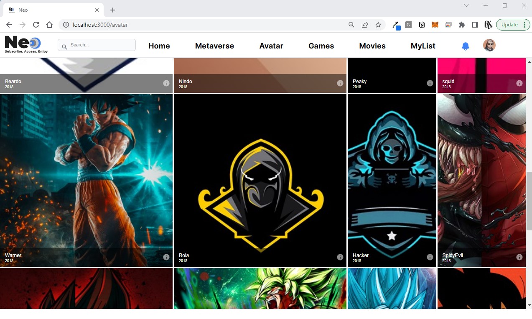The height and width of the screenshot is (319, 532).
Task: Open info icon on Nindo card
Action: [340, 83]
